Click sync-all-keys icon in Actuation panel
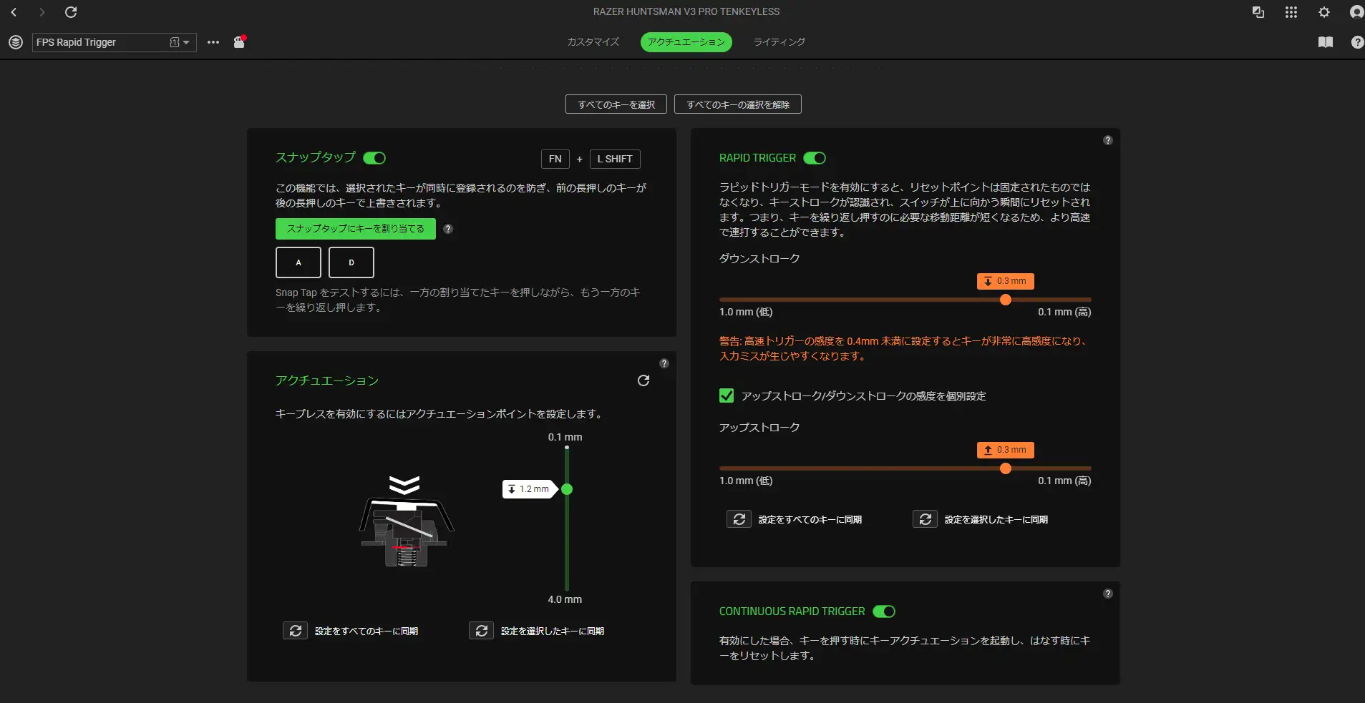 point(295,631)
